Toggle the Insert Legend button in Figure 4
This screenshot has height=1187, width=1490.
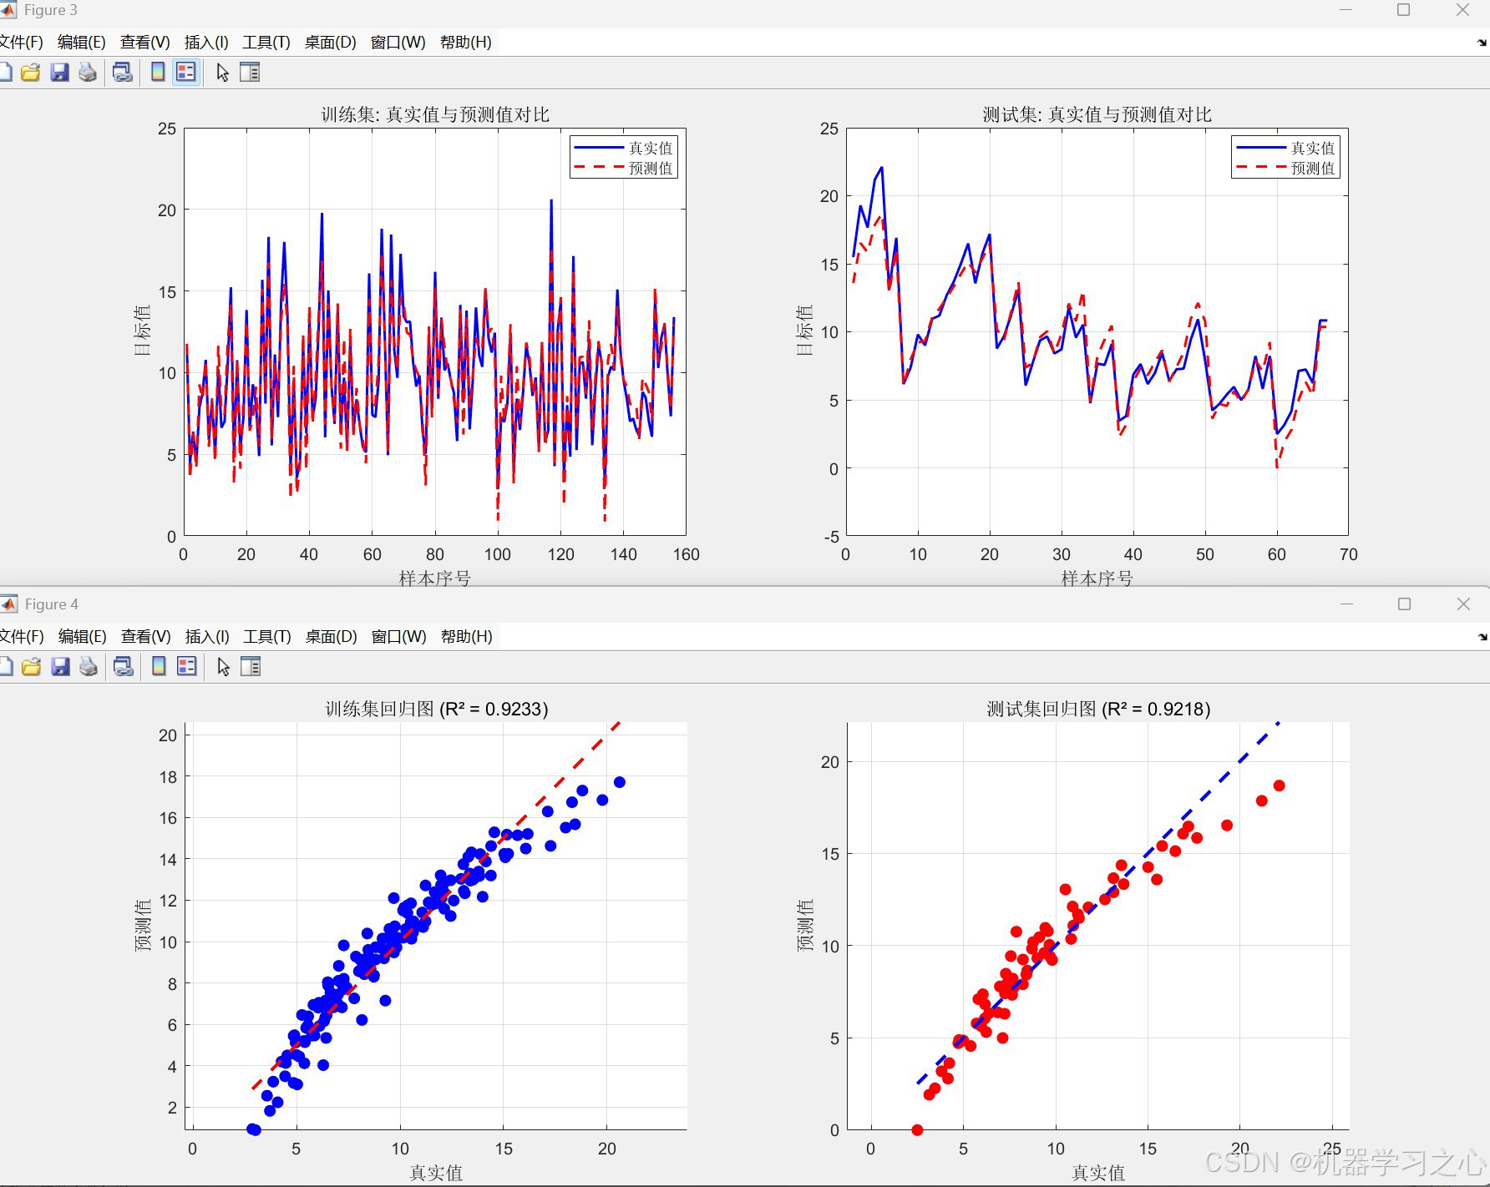187,666
